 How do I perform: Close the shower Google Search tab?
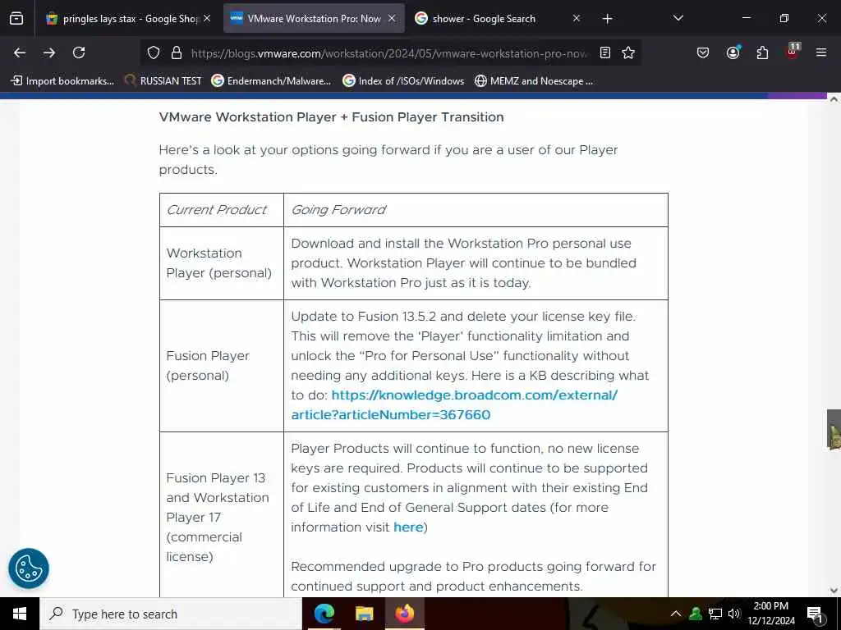(x=576, y=18)
